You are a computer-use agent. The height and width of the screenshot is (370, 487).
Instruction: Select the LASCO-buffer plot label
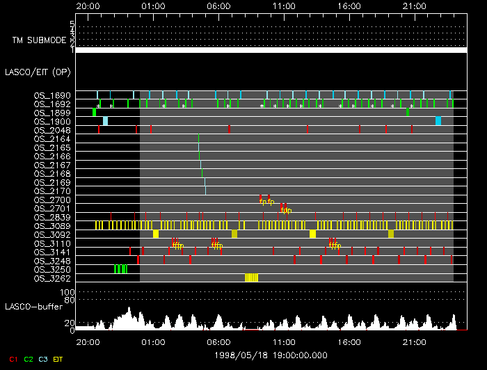tap(35, 306)
